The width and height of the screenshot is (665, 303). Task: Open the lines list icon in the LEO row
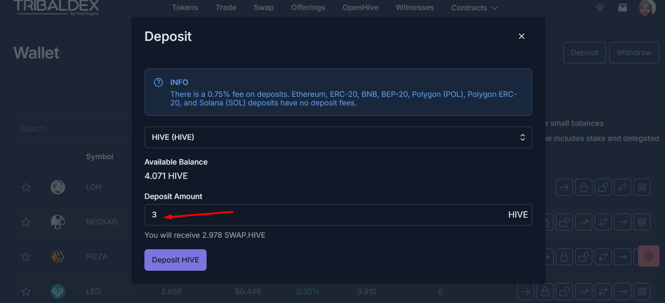642,292
